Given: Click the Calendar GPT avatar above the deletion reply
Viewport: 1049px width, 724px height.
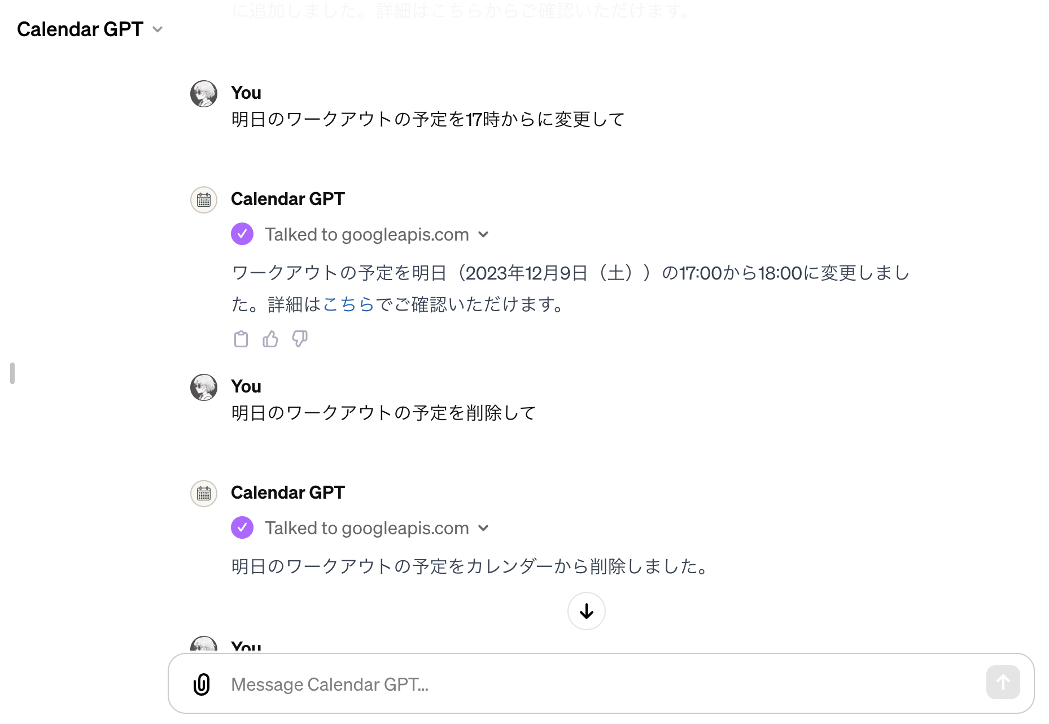Looking at the screenshot, I should tap(204, 494).
